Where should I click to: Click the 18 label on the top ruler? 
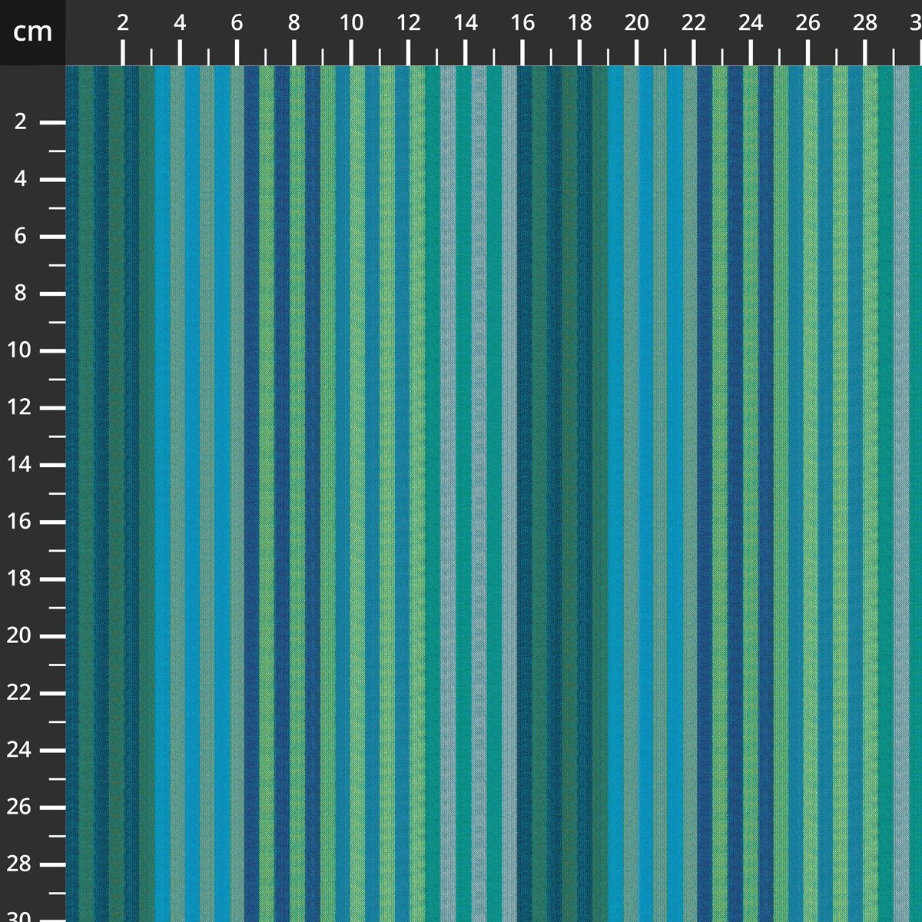pos(579,23)
